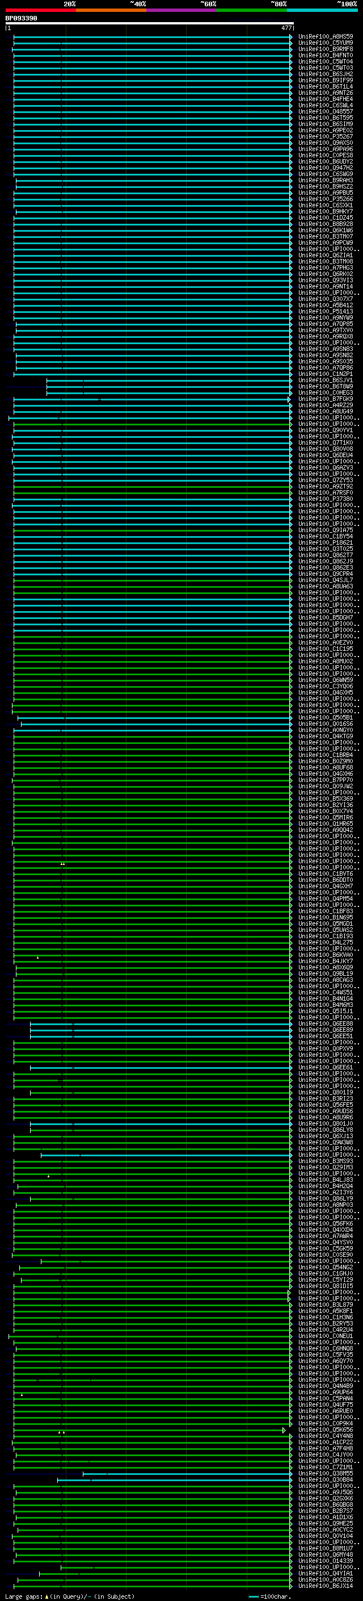Open hit UniRef100_C1C195
This screenshot has height=1601, width=363.
coord(326,649)
